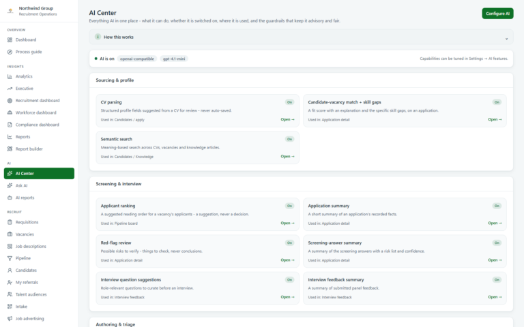Click the Job descriptions icon

click(10, 246)
